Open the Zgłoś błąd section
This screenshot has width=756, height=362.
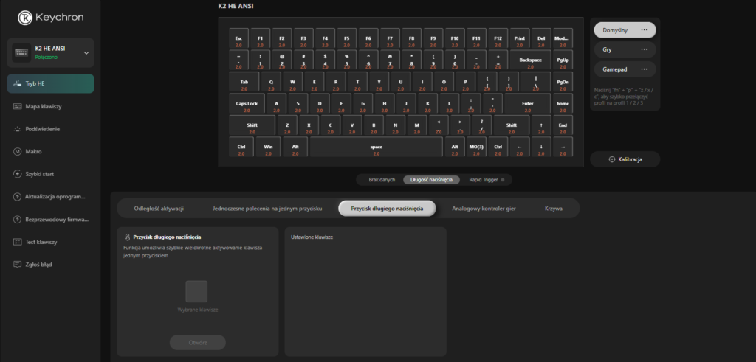[x=51, y=264]
